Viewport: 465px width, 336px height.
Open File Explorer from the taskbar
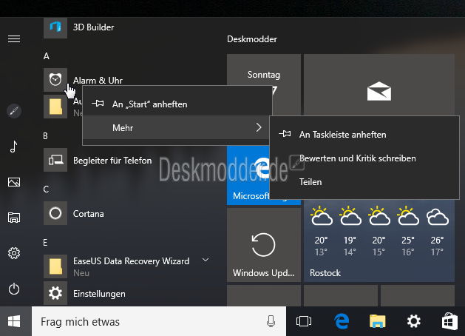[378, 321]
